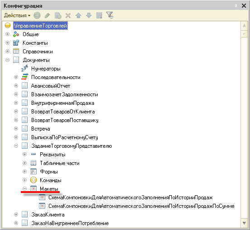This screenshot has width=250, height=230.
Task: Click the Табличные части icon
Action: [x=33, y=163]
